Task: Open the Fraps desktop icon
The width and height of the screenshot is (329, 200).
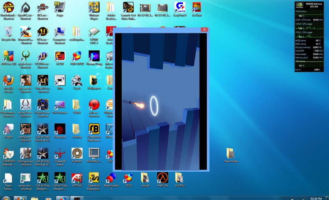Action: (x=60, y=7)
